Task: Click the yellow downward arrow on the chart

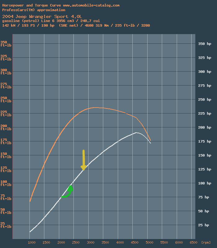Action: click(83, 160)
